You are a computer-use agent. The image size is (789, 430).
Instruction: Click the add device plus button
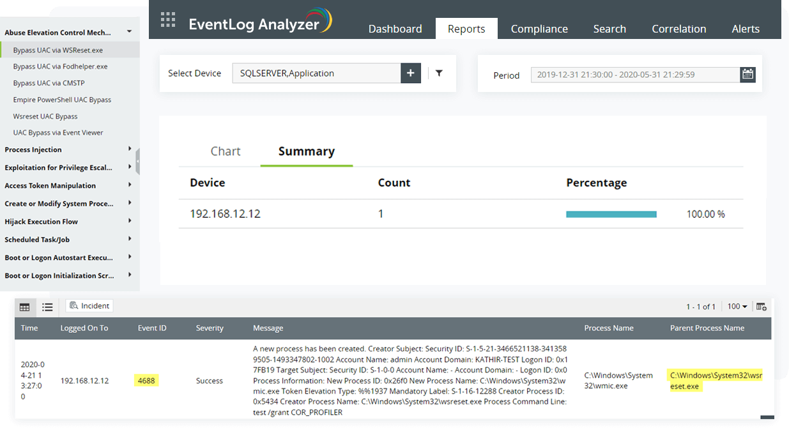[x=410, y=73]
